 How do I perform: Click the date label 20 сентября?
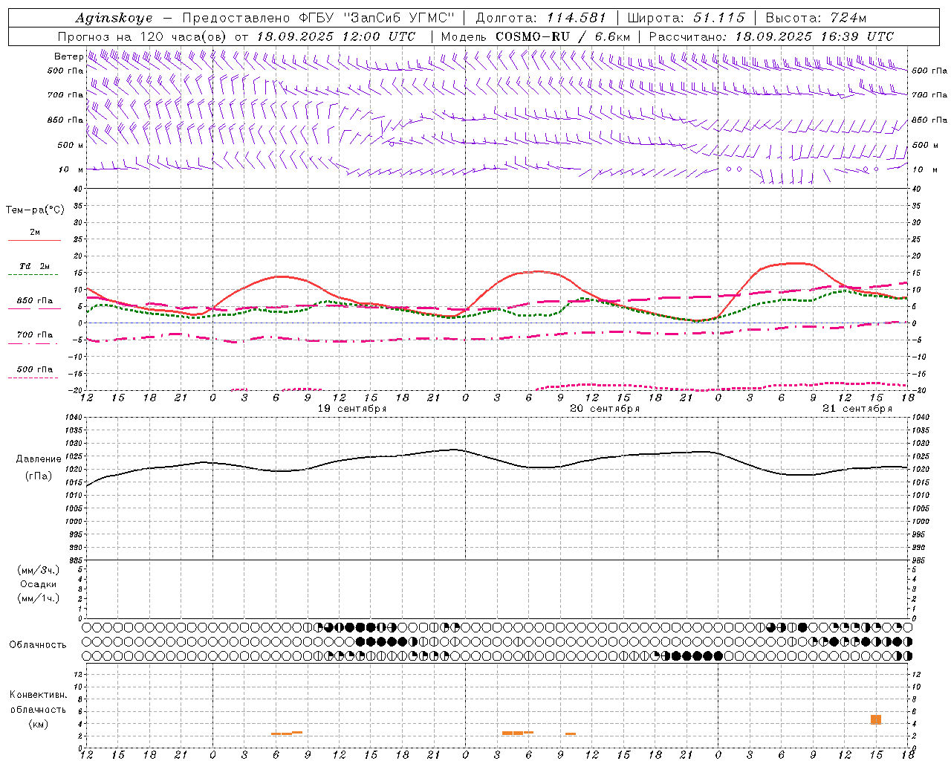[x=605, y=409]
